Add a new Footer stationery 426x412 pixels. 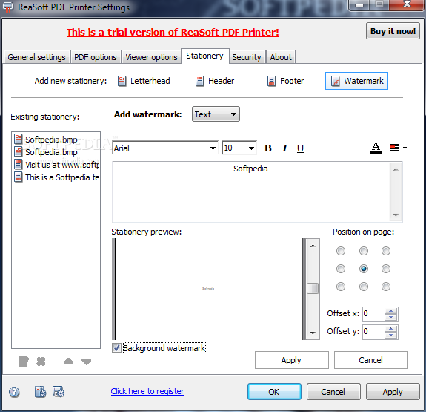(x=285, y=81)
